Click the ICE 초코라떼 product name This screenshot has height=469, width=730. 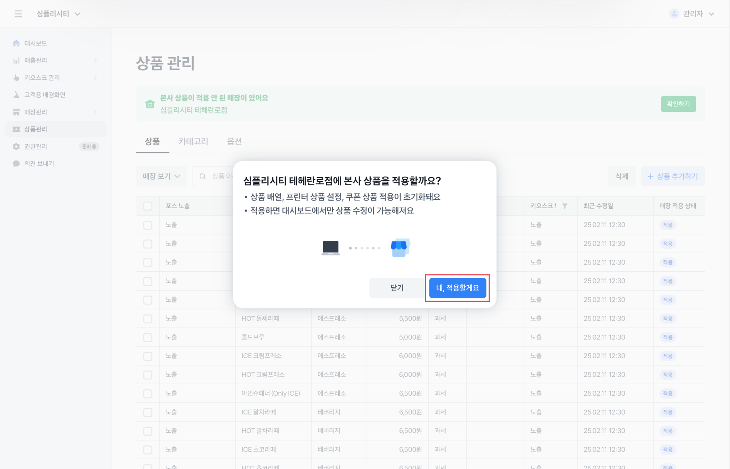pos(259,449)
